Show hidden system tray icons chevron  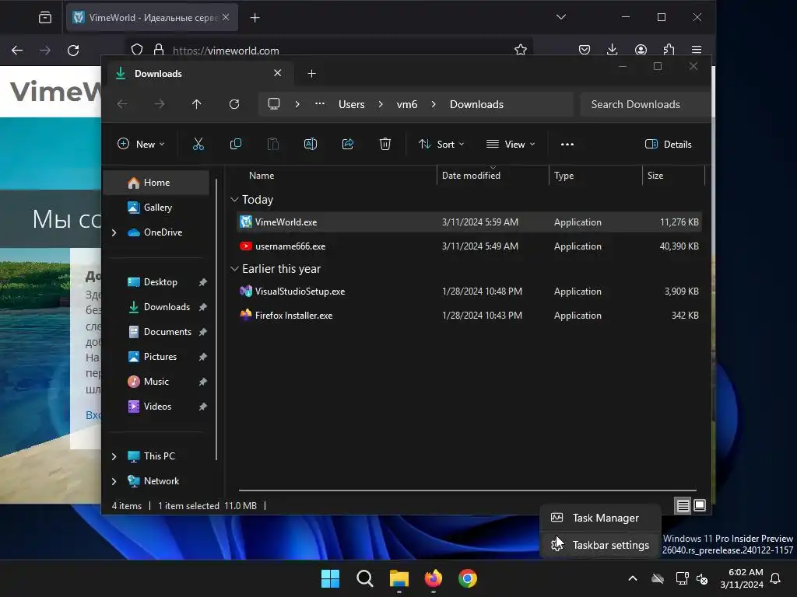(x=633, y=578)
